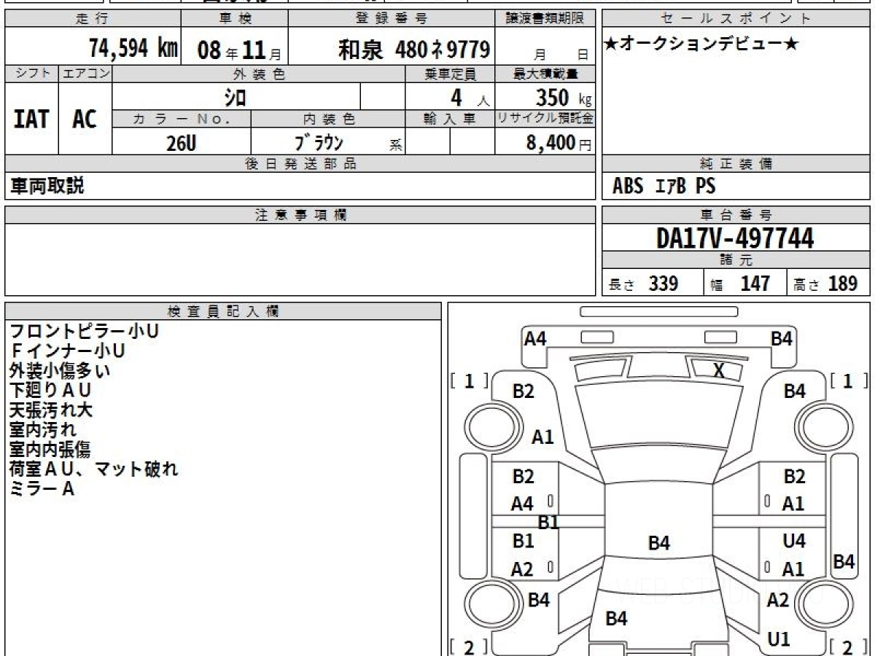875x656 pixels.
Task: Click the 天張汚れ大 inspector note line
Action: [50, 410]
